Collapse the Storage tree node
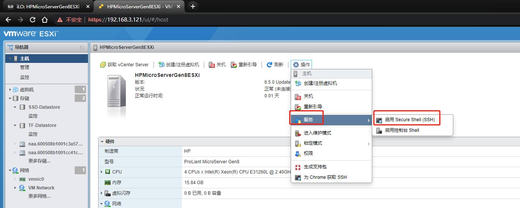Screen dimensions: 520x208 pyautogui.click(x=10, y=99)
